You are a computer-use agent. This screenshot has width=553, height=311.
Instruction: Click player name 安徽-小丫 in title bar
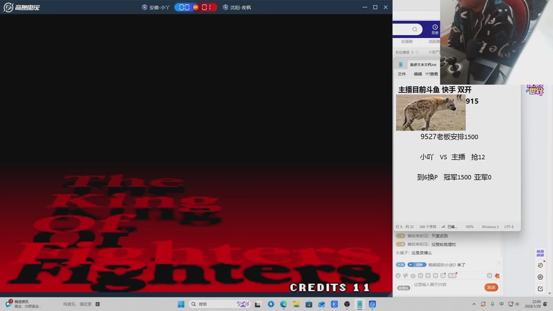[x=159, y=8]
